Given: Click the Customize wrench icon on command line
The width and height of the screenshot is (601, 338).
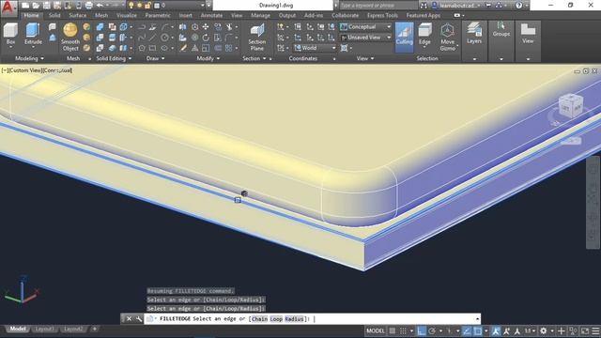Looking at the screenshot, I should [x=139, y=319].
